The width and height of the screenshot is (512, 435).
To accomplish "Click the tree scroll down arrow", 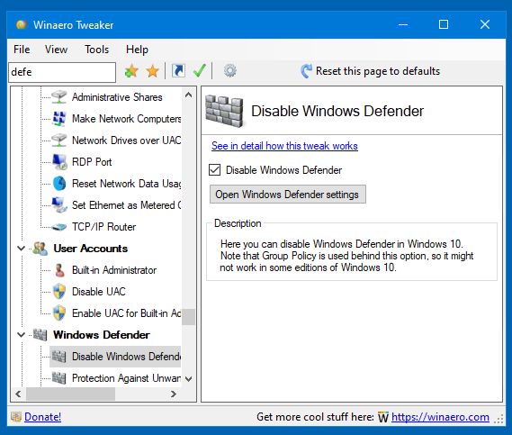I will (188, 379).
